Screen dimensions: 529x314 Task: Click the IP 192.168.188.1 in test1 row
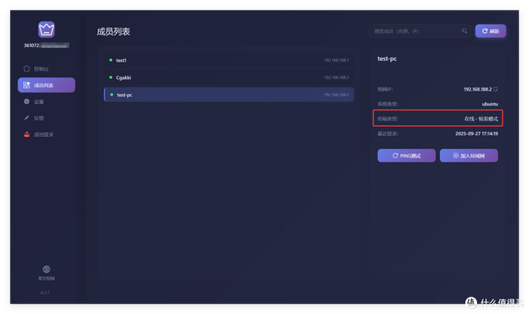[336, 60]
